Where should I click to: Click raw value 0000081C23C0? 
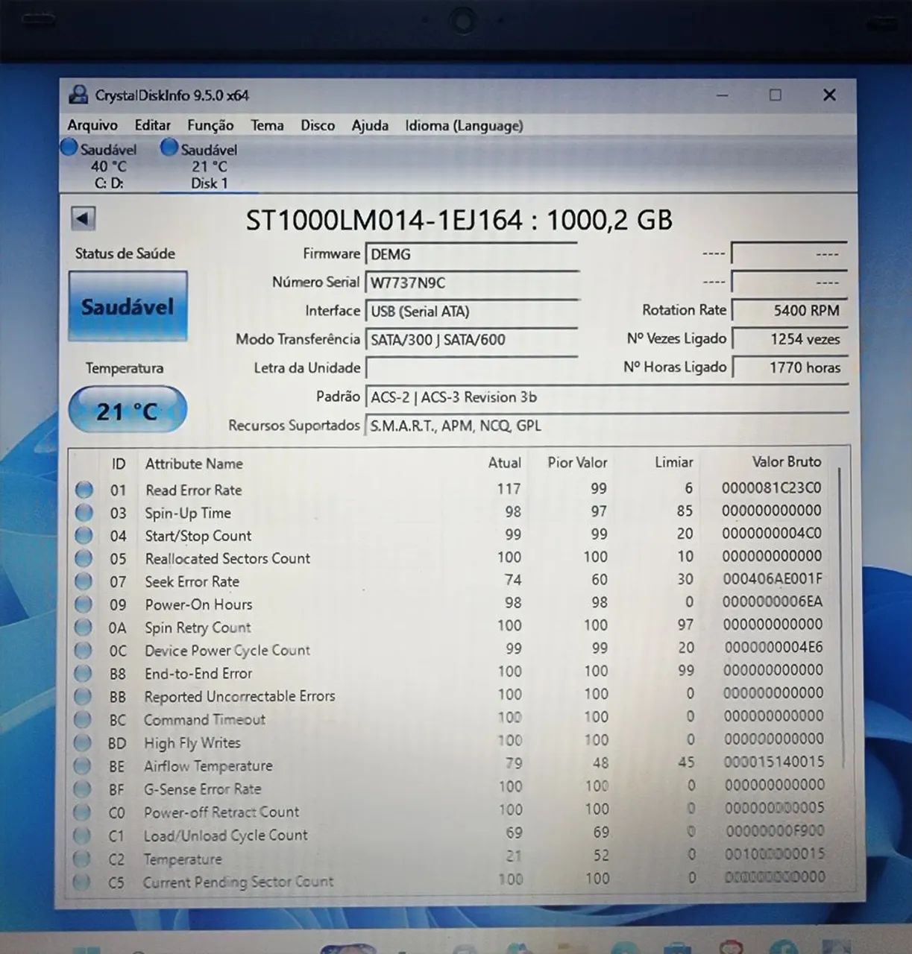click(771, 487)
